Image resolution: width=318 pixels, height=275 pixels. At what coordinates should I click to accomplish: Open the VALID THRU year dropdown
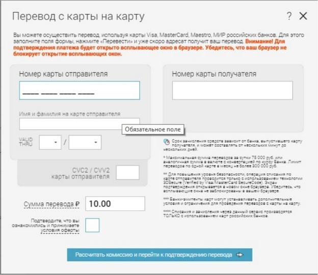tap(85, 142)
